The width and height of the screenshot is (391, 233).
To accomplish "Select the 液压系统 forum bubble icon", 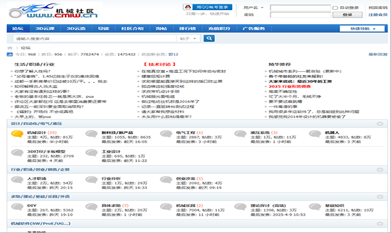I will coord(241,134).
